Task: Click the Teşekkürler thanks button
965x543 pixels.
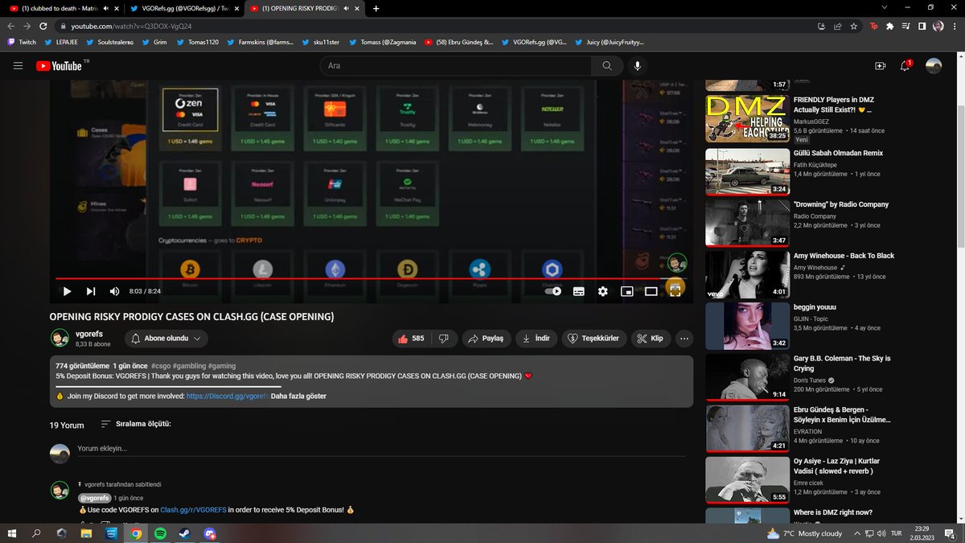Action: click(x=593, y=339)
